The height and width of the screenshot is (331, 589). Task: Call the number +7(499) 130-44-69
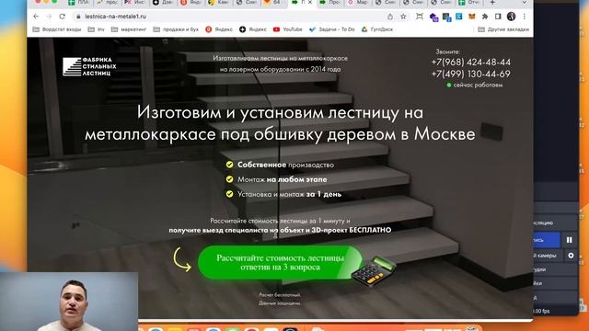click(x=470, y=74)
